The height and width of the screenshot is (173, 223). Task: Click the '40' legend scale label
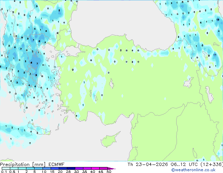pos(93,172)
